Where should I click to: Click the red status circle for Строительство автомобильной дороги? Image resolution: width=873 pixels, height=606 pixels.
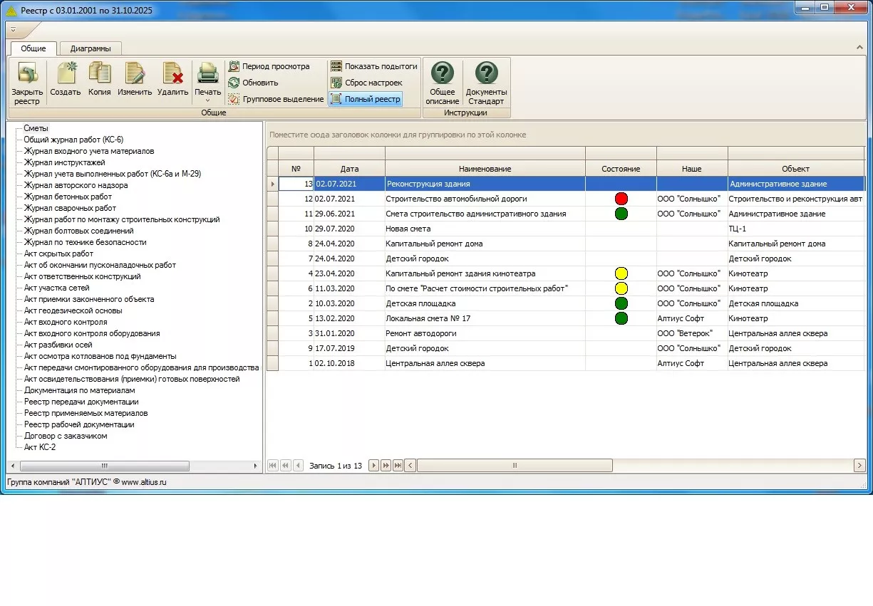pyautogui.click(x=621, y=199)
